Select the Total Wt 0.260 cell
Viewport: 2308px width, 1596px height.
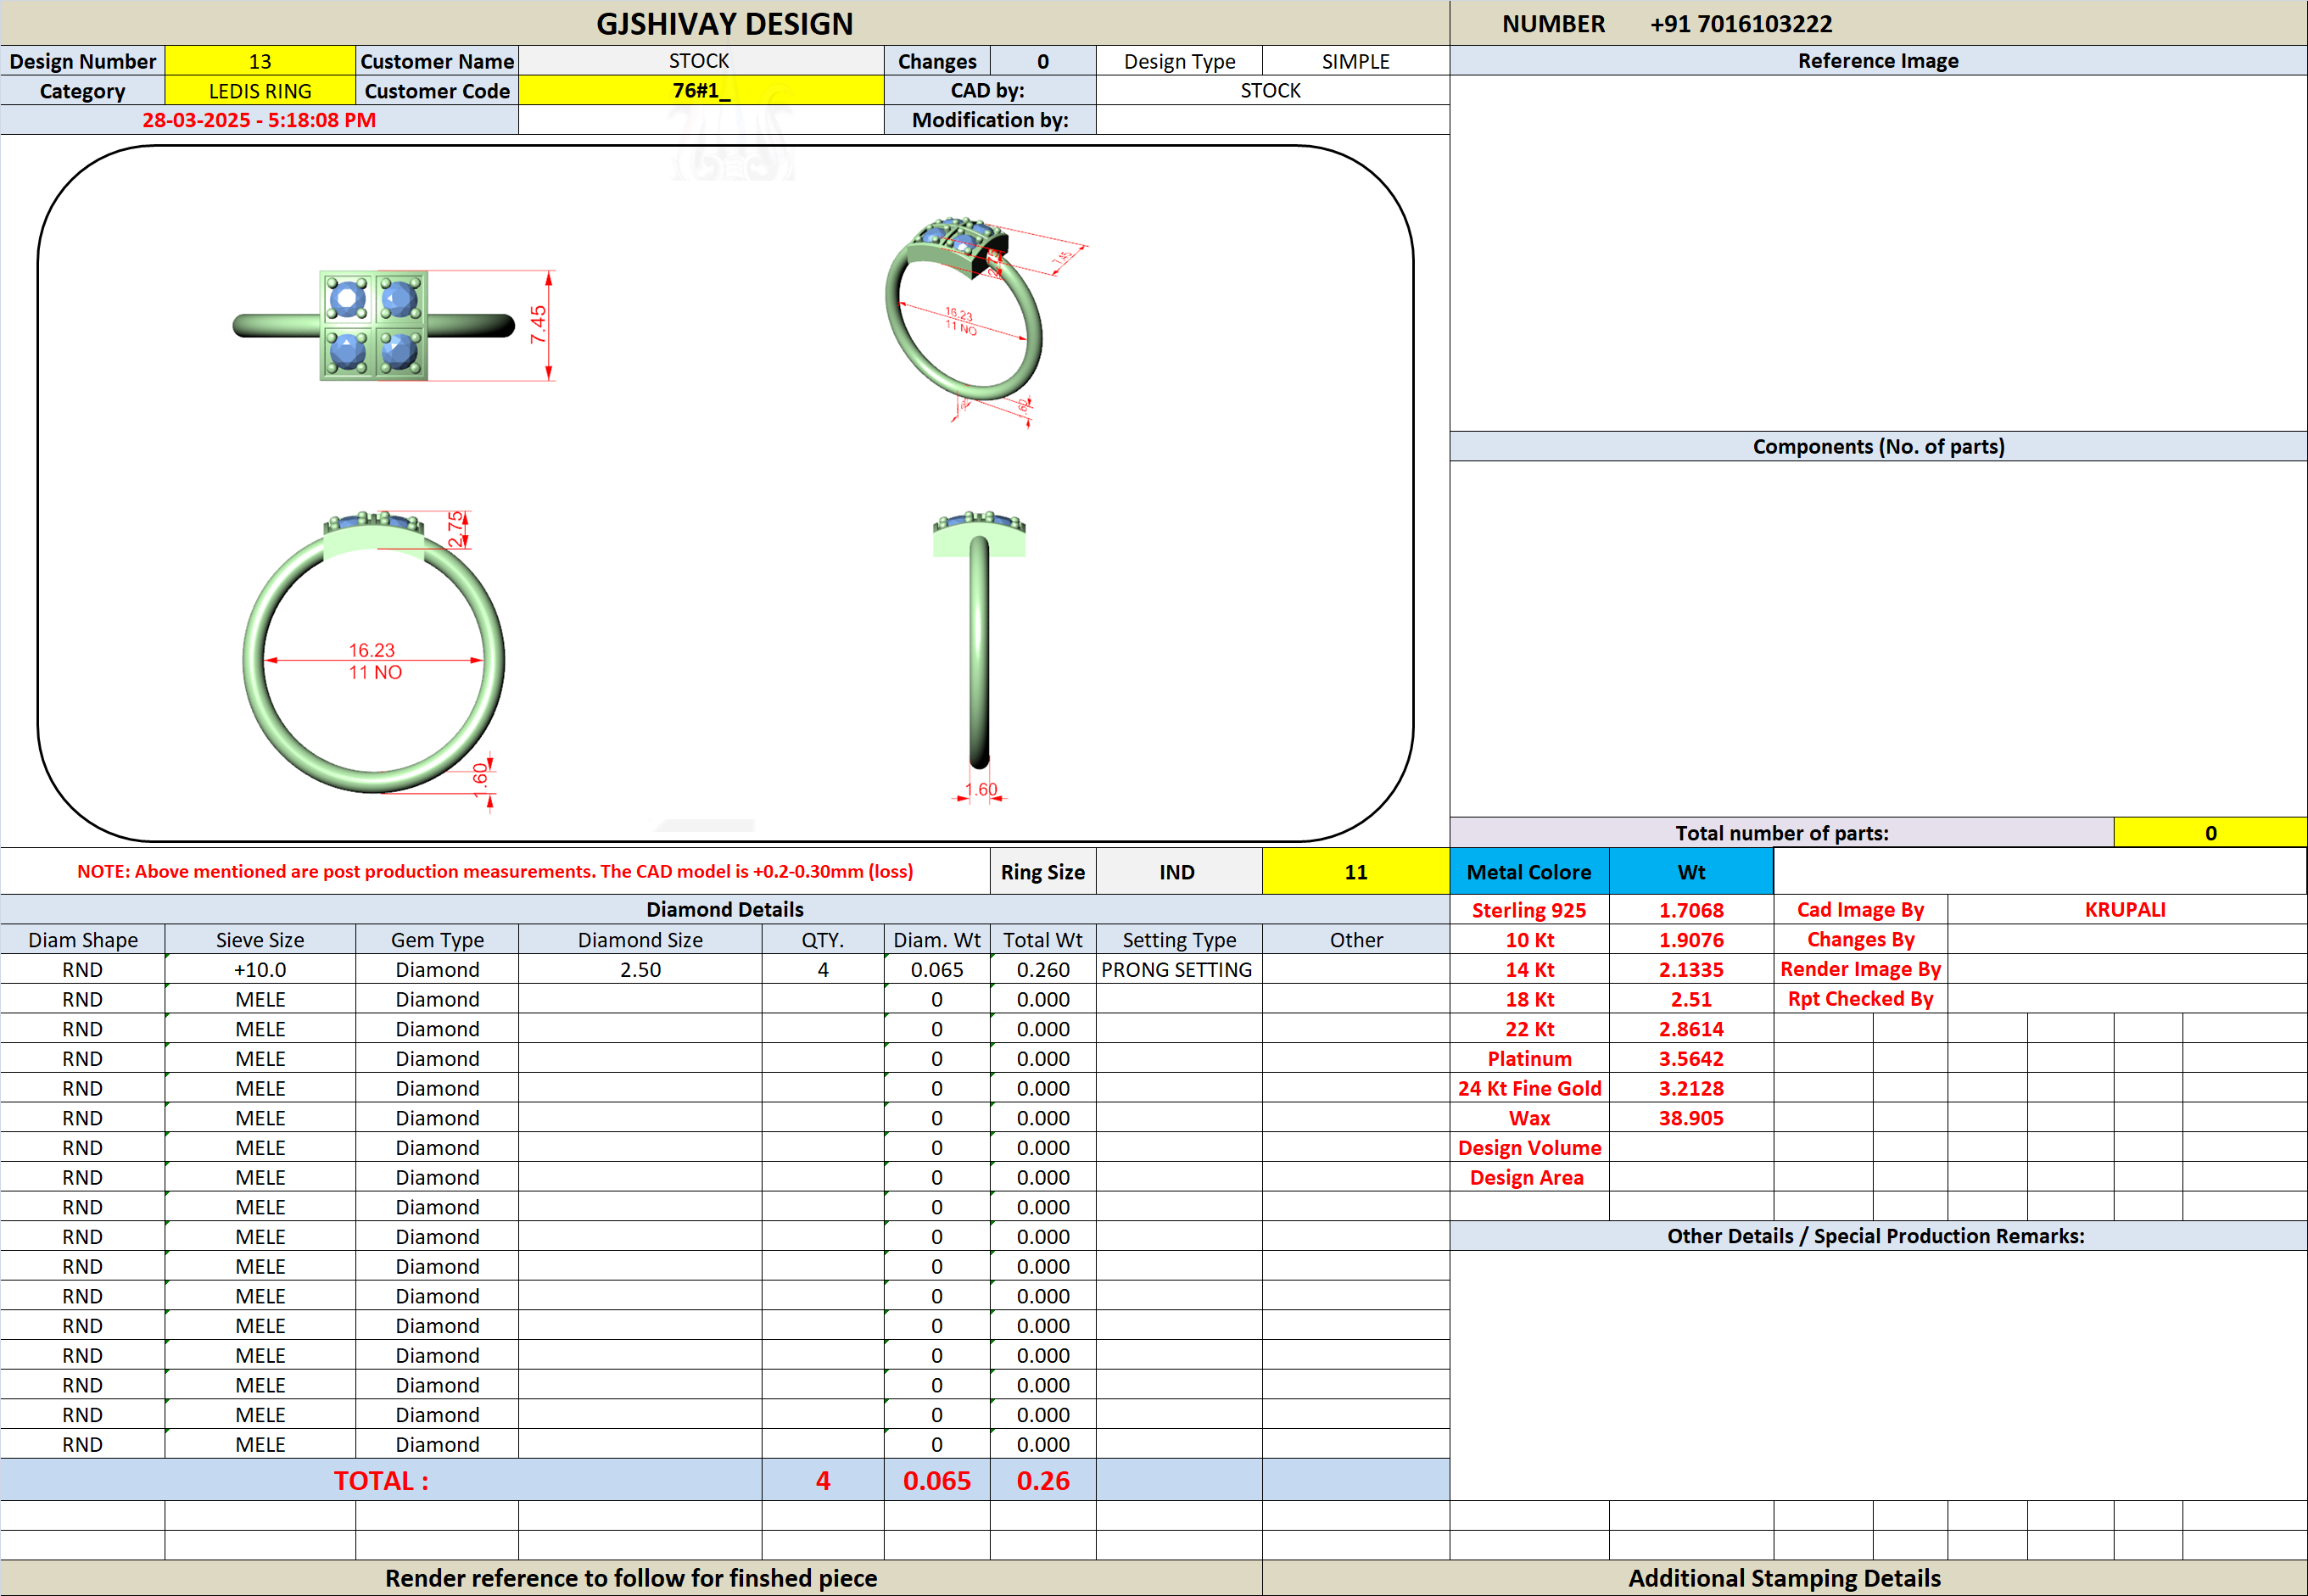coord(1043,970)
